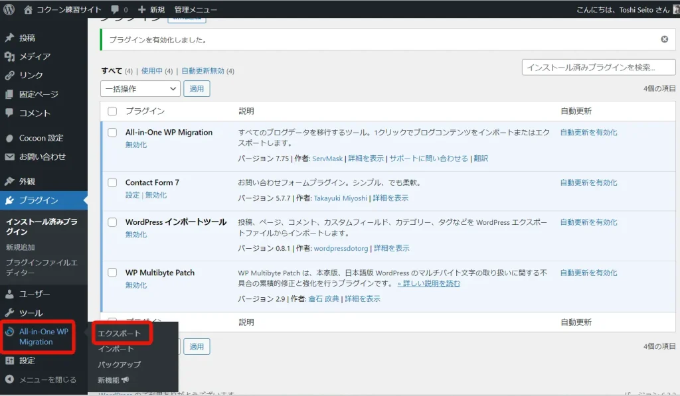Viewport: 680px width, 396px height.
Task: Focus the installed plugins search field
Action: coord(598,68)
